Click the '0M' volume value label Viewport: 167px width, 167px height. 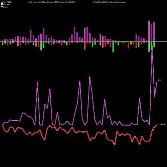pos(160,80)
